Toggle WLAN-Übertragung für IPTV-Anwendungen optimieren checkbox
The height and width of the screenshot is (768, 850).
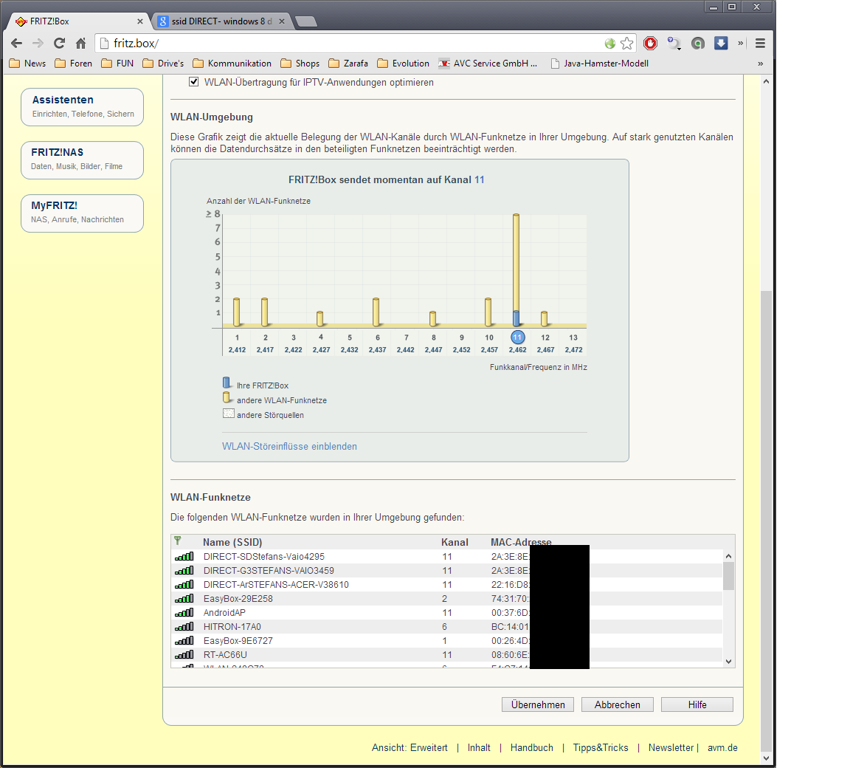(193, 82)
